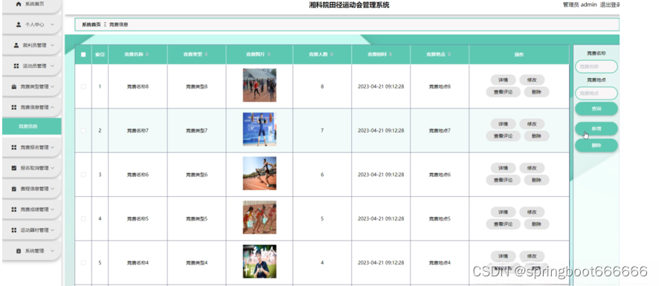The width and height of the screenshot is (659, 286).
Task: Expand the 竞赛报名管理 menu chevron
Action: (x=52, y=147)
